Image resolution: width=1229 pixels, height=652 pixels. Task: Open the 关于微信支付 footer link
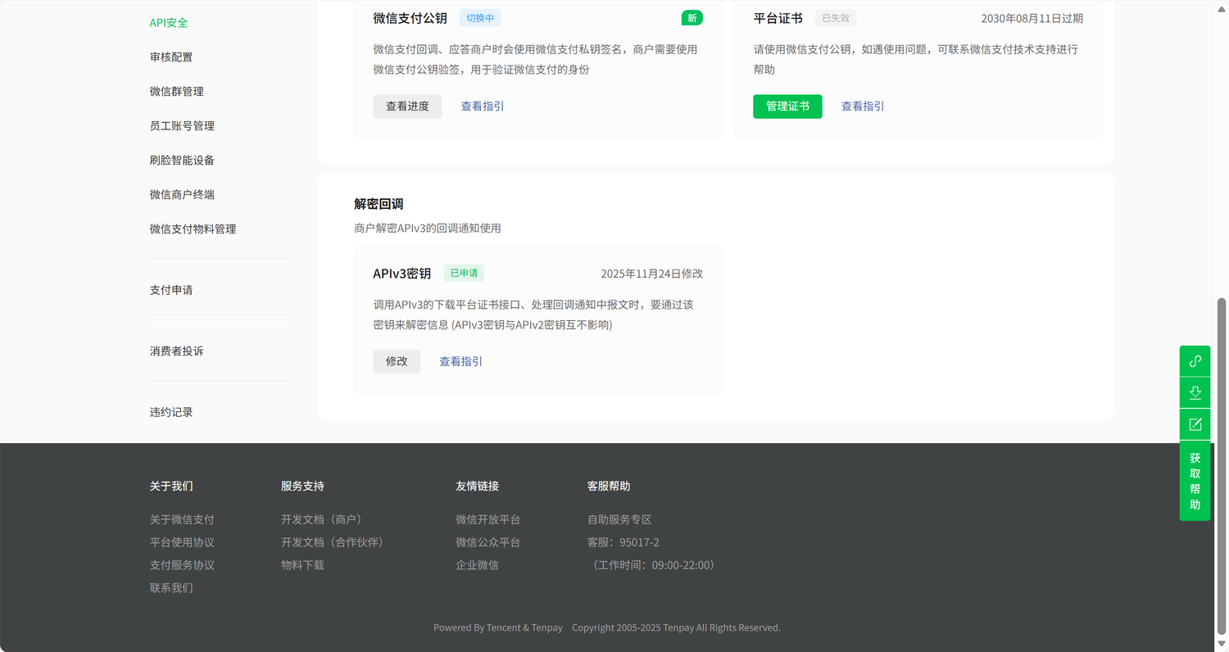[x=182, y=520]
